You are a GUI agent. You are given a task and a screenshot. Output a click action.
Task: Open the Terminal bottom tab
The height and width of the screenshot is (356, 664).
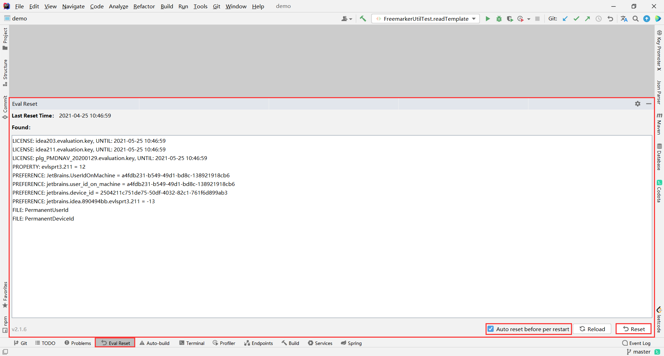point(192,343)
